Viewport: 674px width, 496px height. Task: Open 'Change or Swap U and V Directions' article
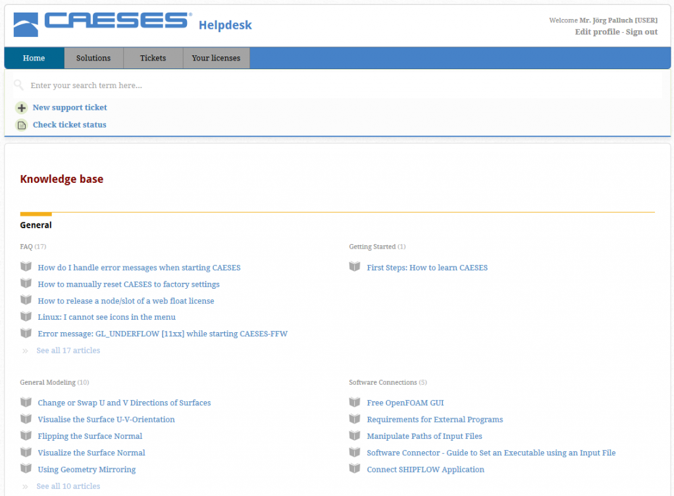124,403
